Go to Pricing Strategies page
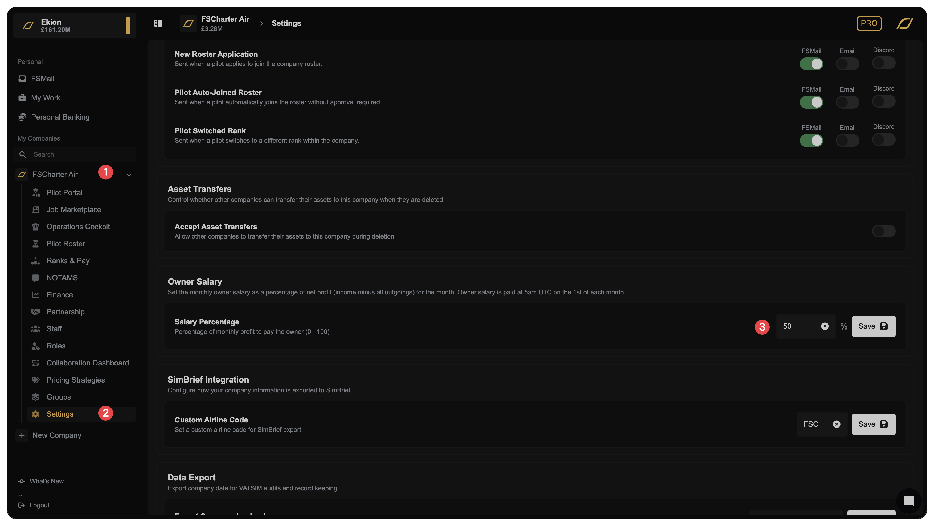This screenshot has height=526, width=934. coord(75,380)
